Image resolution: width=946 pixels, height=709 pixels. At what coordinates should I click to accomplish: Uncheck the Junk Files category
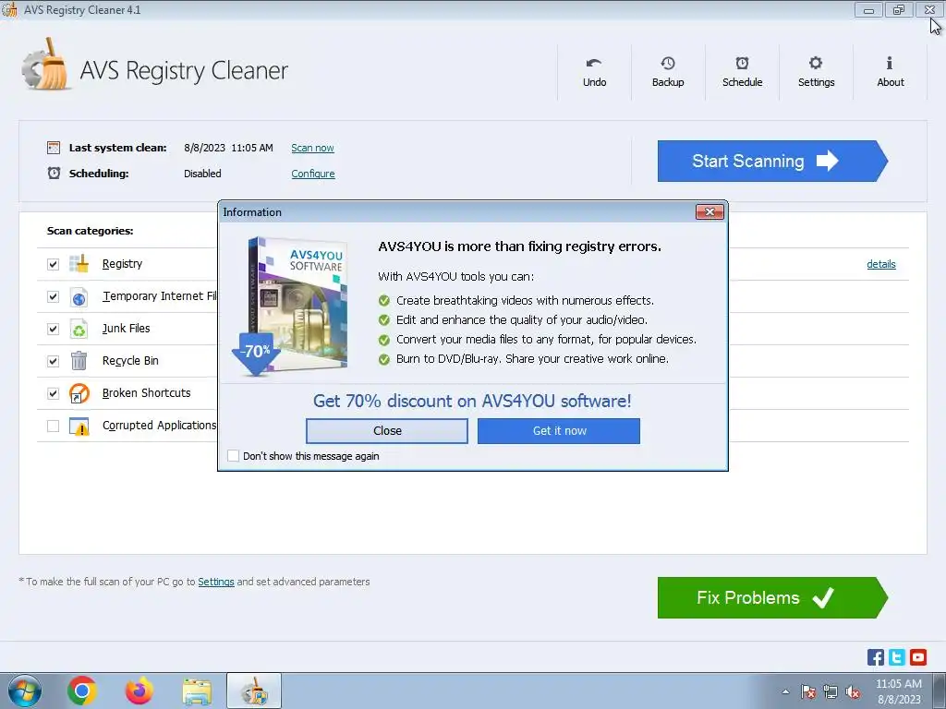pos(53,329)
